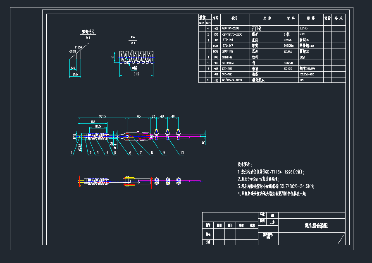Screen dimensions: 372x263
Task: Click part callout number 1
Action: 71,152
